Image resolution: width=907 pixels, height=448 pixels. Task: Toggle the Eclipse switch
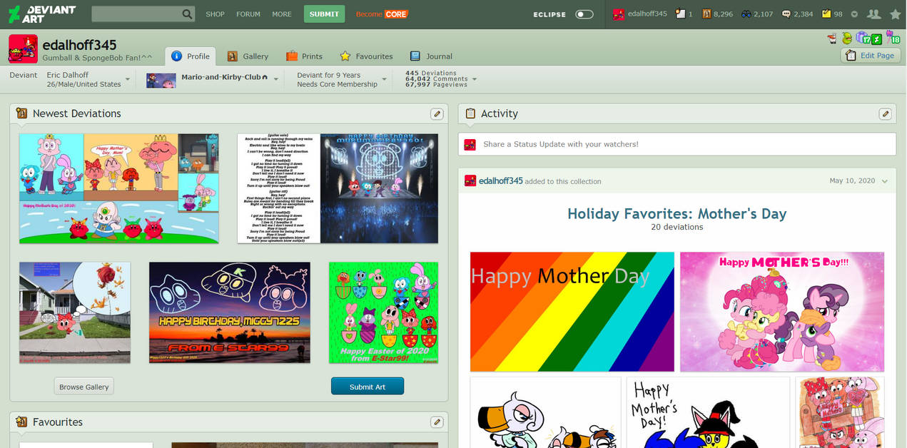coord(584,14)
